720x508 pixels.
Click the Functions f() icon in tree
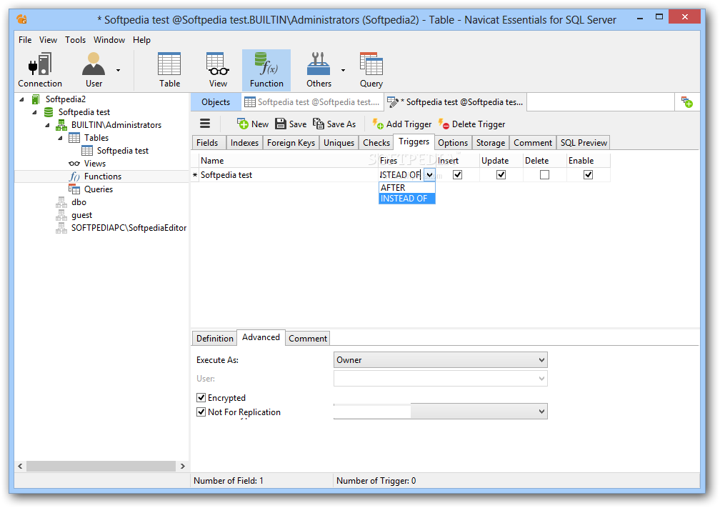click(74, 176)
